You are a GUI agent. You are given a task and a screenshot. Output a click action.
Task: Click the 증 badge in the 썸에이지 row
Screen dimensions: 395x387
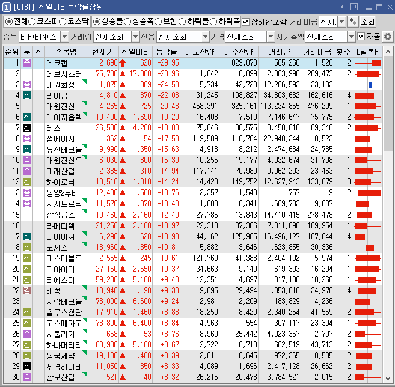click(27, 138)
